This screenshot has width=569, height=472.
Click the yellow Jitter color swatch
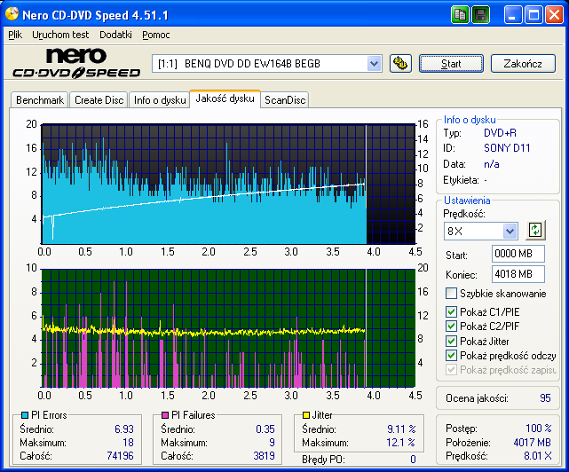click(306, 415)
